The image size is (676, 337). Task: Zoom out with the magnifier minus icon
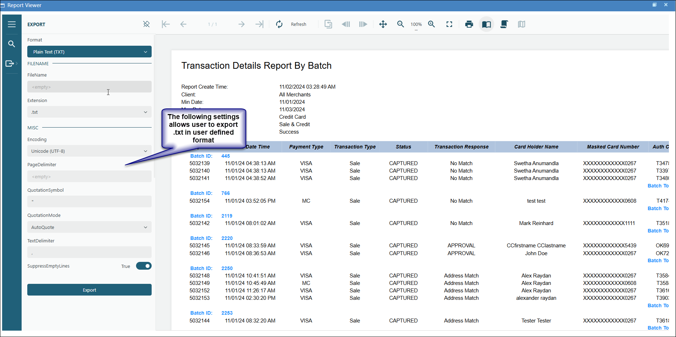400,24
